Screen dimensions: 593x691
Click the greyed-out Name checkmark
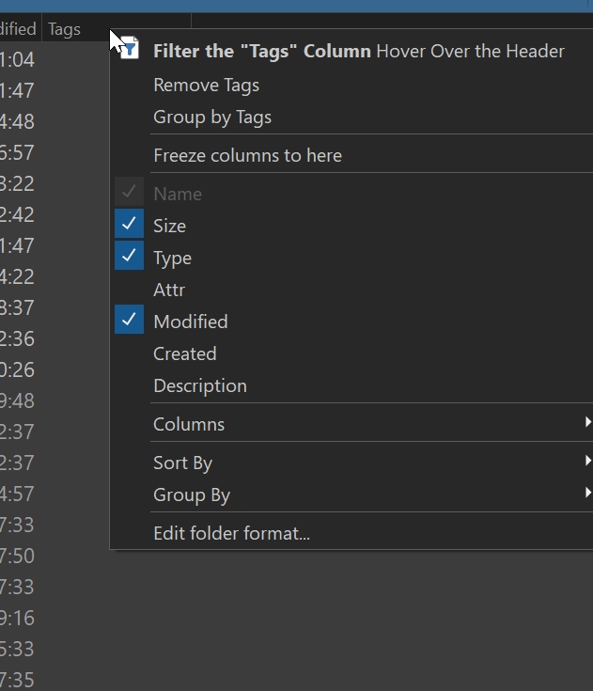coord(129,194)
